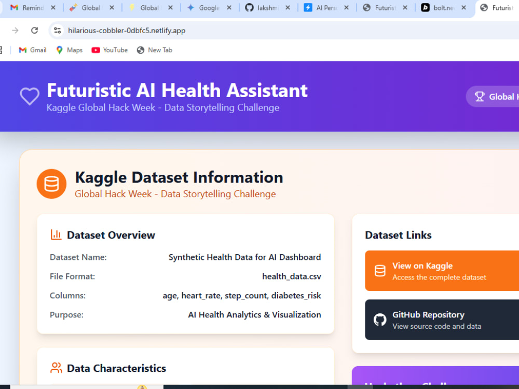The width and height of the screenshot is (519, 389).
Task: Open the Maps bookmark
Action: point(69,50)
